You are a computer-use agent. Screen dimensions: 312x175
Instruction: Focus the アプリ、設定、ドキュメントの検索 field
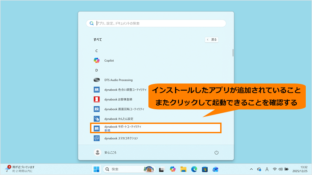156,24
